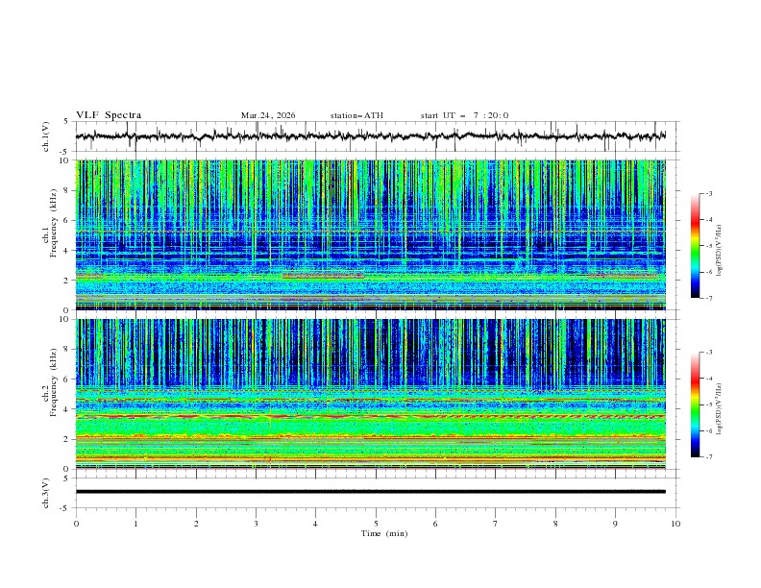Select the 5 minute tick on time axis
The image size is (761, 588).
[x=376, y=524]
